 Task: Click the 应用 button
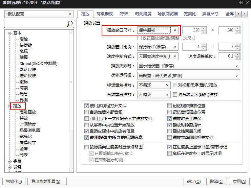[x=239, y=182]
